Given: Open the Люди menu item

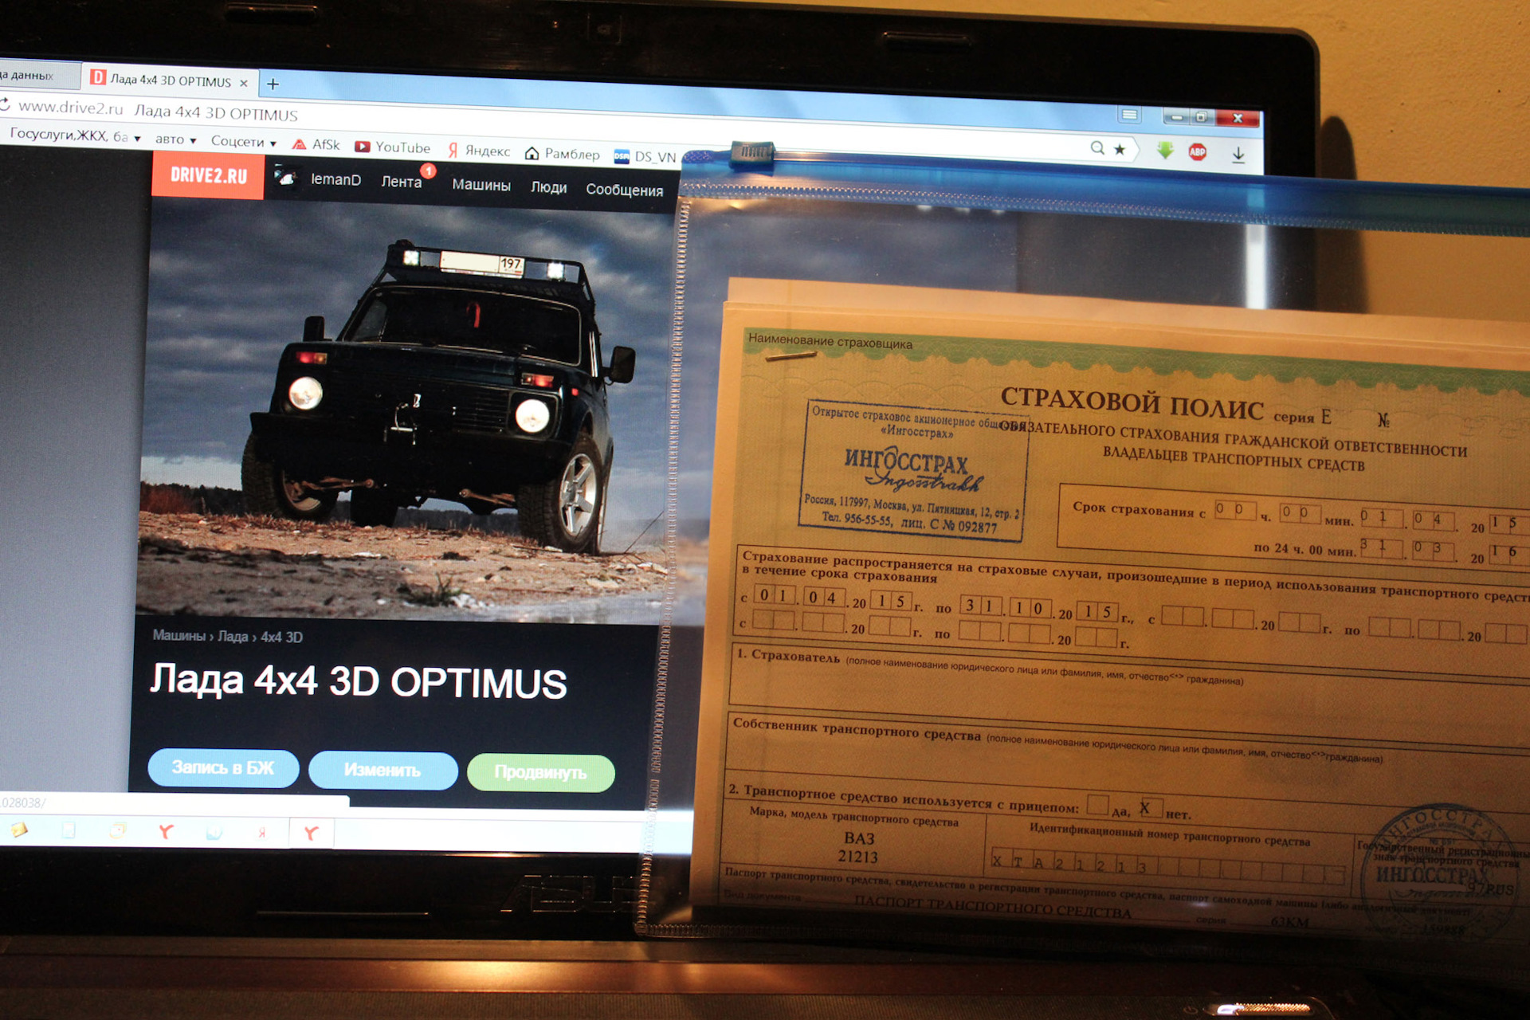Looking at the screenshot, I should pyautogui.click(x=548, y=187).
